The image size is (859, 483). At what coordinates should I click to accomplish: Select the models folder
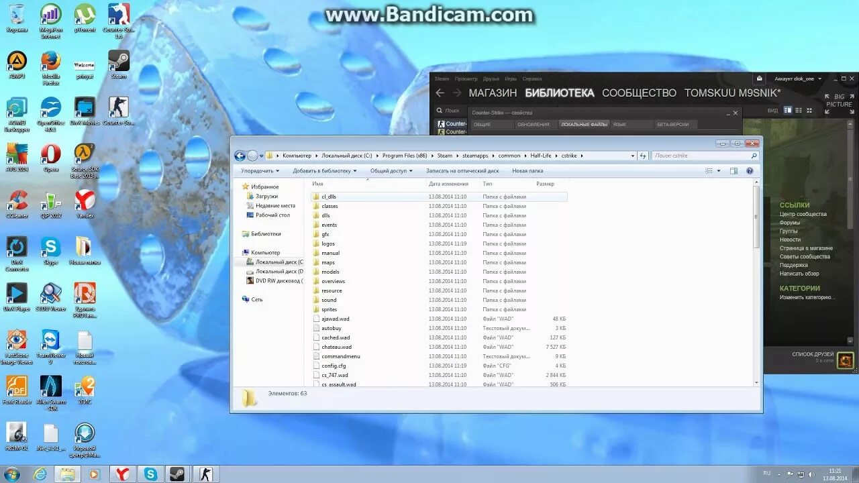tap(330, 272)
